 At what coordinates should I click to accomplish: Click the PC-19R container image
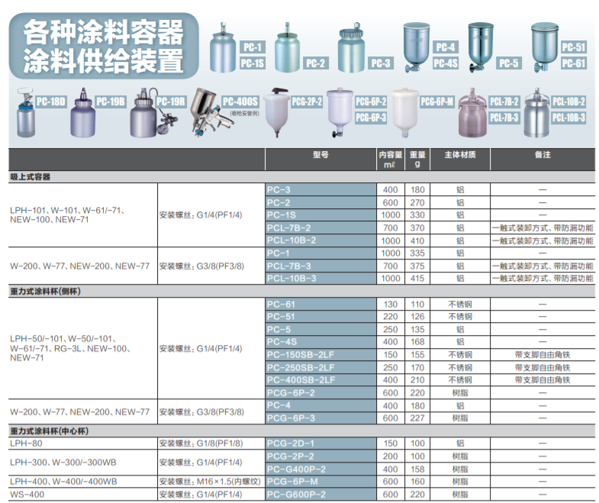153,112
